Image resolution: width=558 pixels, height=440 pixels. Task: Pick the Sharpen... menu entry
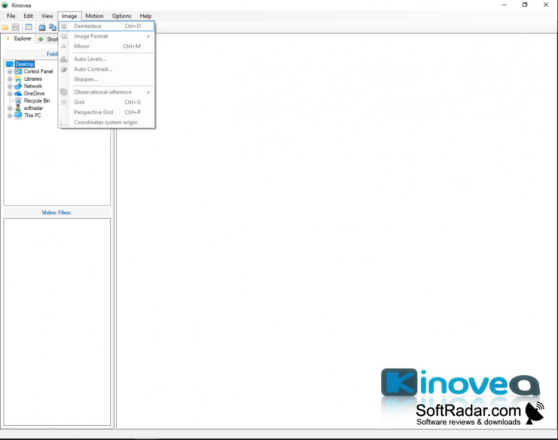pos(107,79)
